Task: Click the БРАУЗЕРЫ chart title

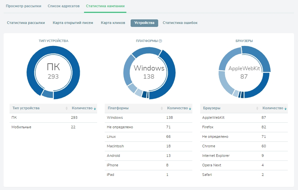Action: [244, 41]
